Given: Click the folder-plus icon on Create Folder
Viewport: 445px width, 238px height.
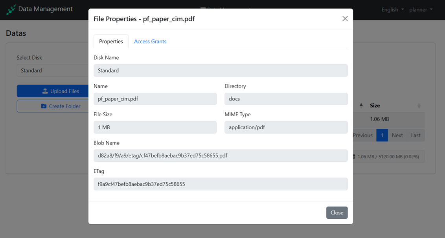Looking at the screenshot, I should coord(44,106).
